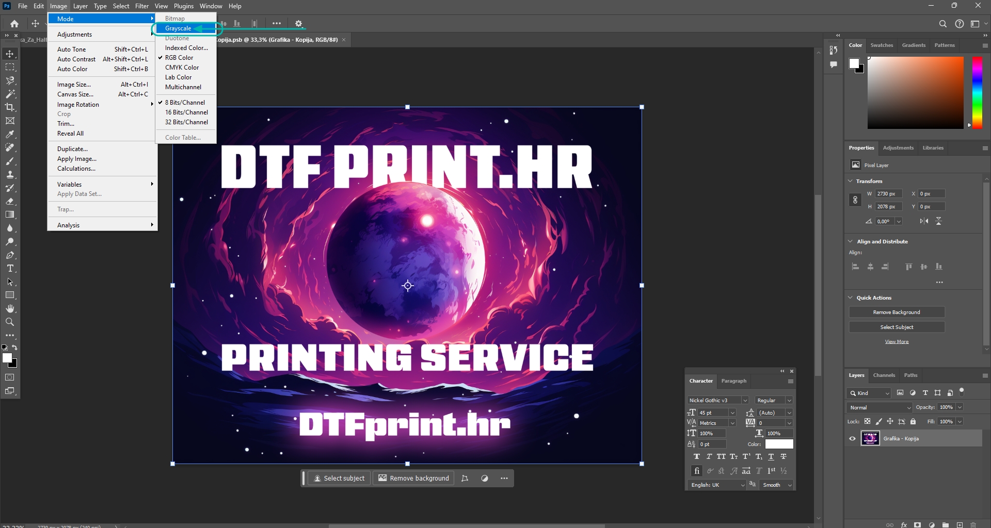Screen dimensions: 991x528
Task: Select the Clone Stamp tool
Action: pos(10,174)
